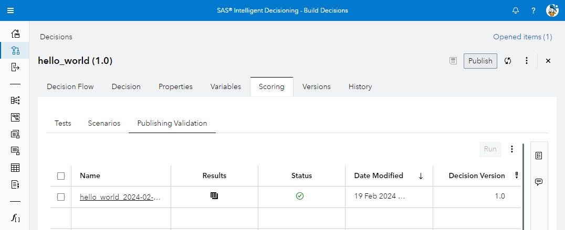Open the results table icon for hello_world test
Image resolution: width=565 pixels, height=230 pixels.
click(214, 196)
